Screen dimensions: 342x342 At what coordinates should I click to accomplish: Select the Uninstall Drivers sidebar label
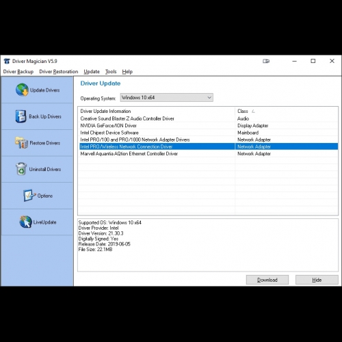point(45,169)
